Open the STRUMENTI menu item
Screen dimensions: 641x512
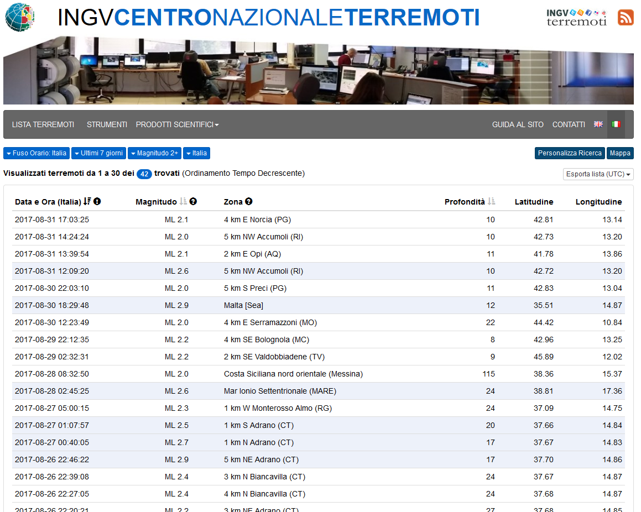[x=107, y=124]
